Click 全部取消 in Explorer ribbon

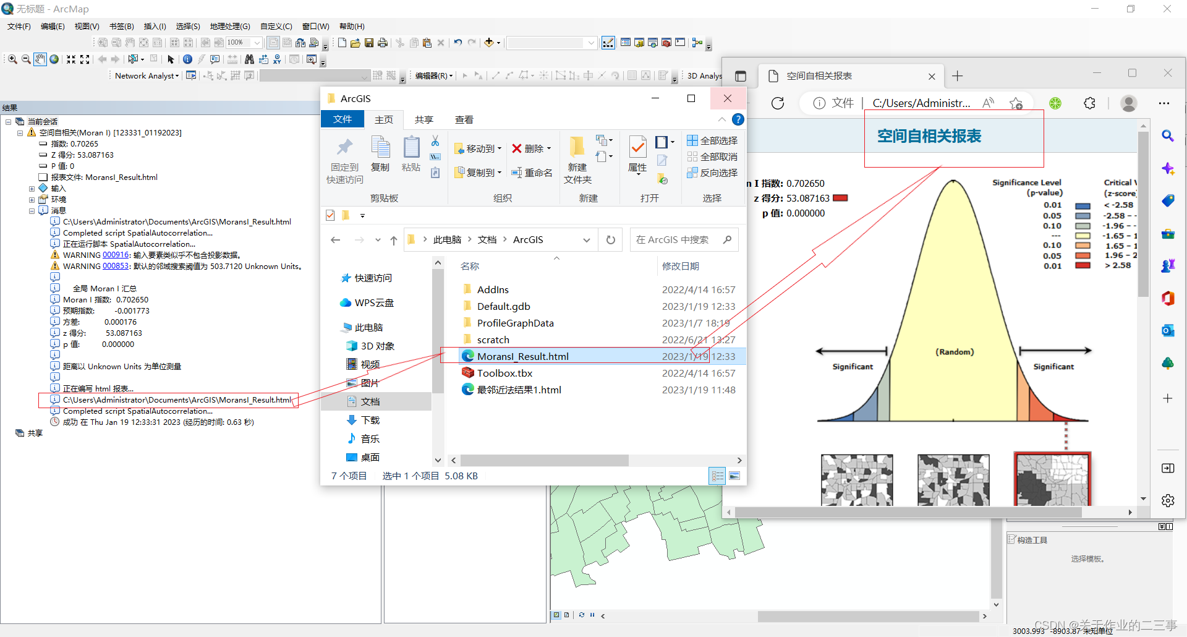click(712, 156)
